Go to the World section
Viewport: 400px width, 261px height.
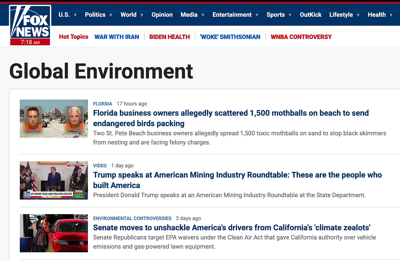[129, 15]
